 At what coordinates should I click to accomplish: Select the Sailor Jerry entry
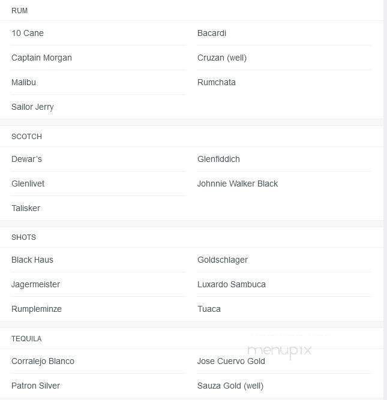32,107
